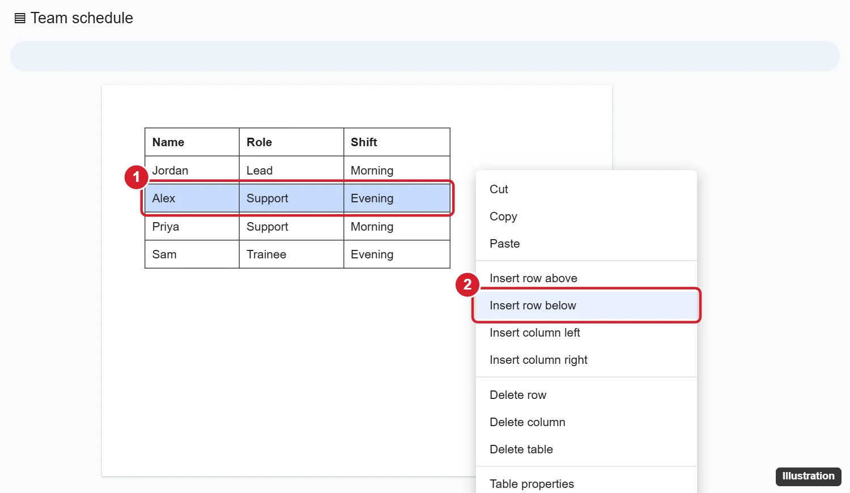The height and width of the screenshot is (493, 850).
Task: Click Evening in Sam's row
Action: pyautogui.click(x=397, y=254)
